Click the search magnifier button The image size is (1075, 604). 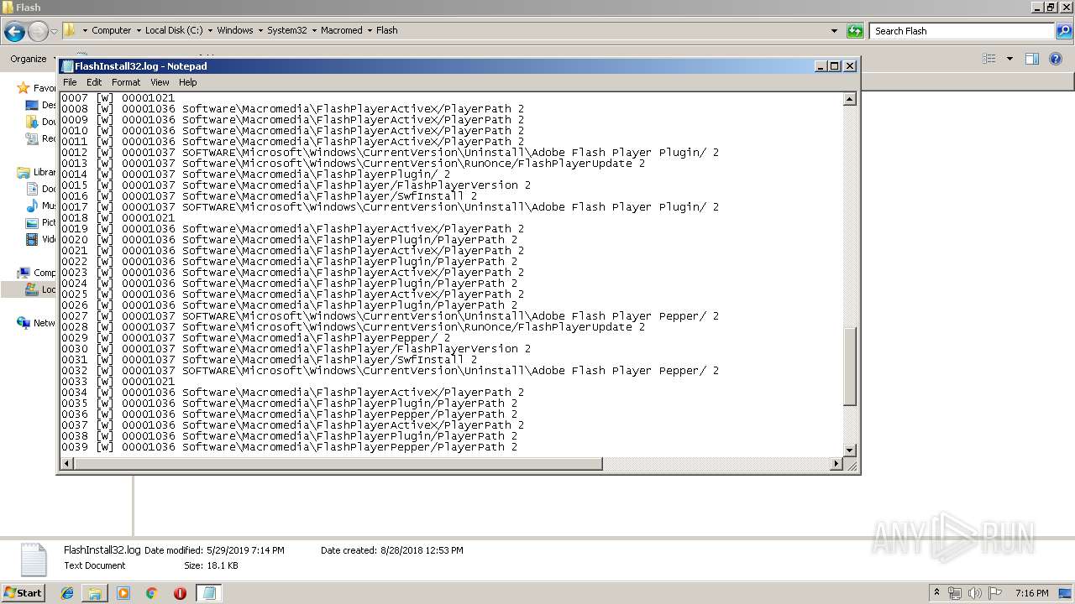pos(1064,31)
